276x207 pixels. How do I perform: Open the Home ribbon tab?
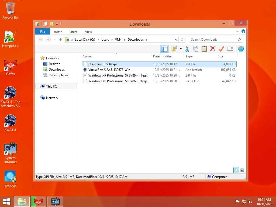coord(58,32)
